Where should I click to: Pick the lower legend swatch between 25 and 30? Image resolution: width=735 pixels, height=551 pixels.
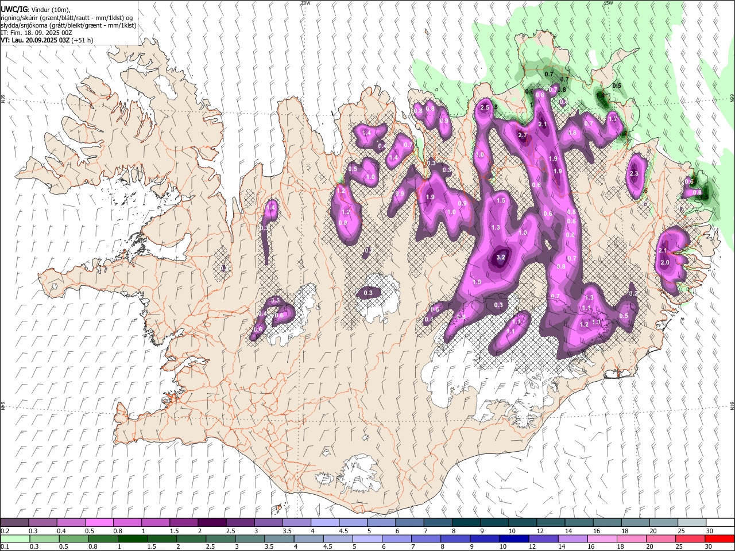[690, 538]
